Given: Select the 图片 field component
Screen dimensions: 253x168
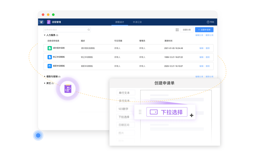Looking at the screenshot, I should pyautogui.click(x=126, y=133).
